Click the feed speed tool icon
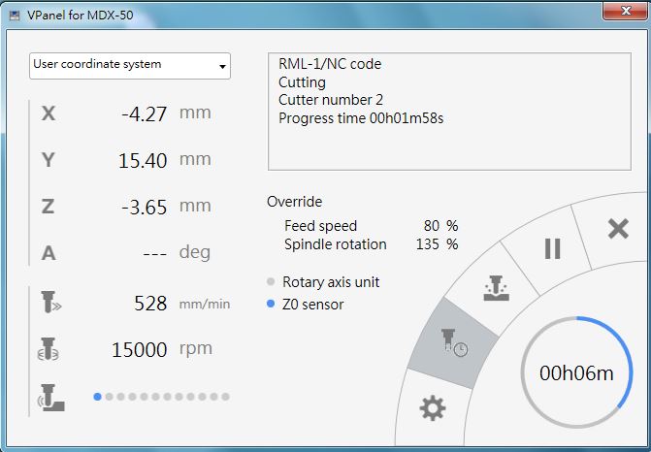 51,303
